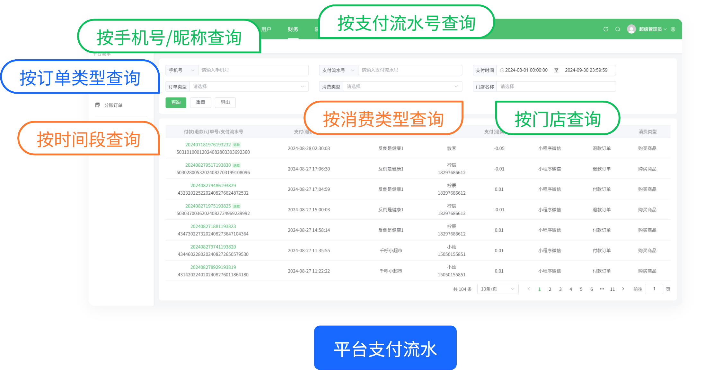Click the refresh icon in top bar
Image resolution: width=704 pixels, height=370 pixels.
point(606,29)
